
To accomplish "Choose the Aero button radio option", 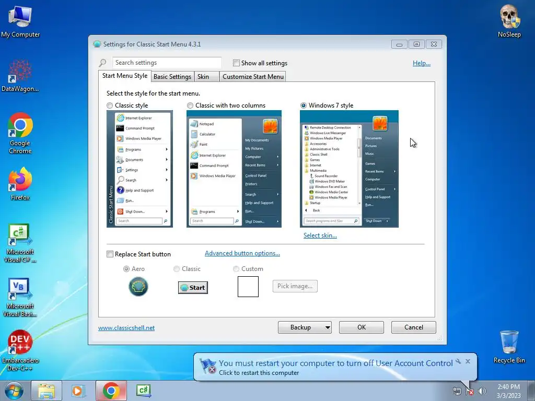I will 126,269.
